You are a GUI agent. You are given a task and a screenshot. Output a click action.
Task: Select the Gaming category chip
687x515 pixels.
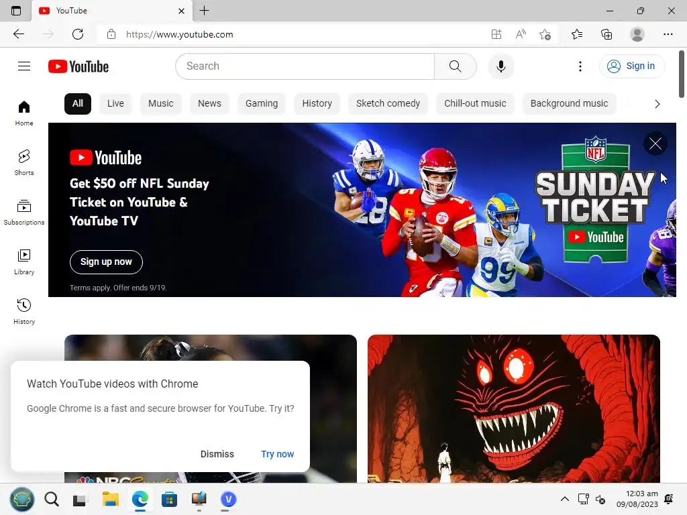click(x=262, y=104)
